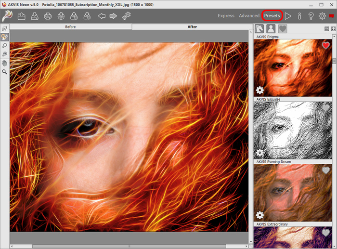Apply the AKVIS Evening Dream preset thumbnail
The width and height of the screenshot is (337, 249).
[x=293, y=193]
